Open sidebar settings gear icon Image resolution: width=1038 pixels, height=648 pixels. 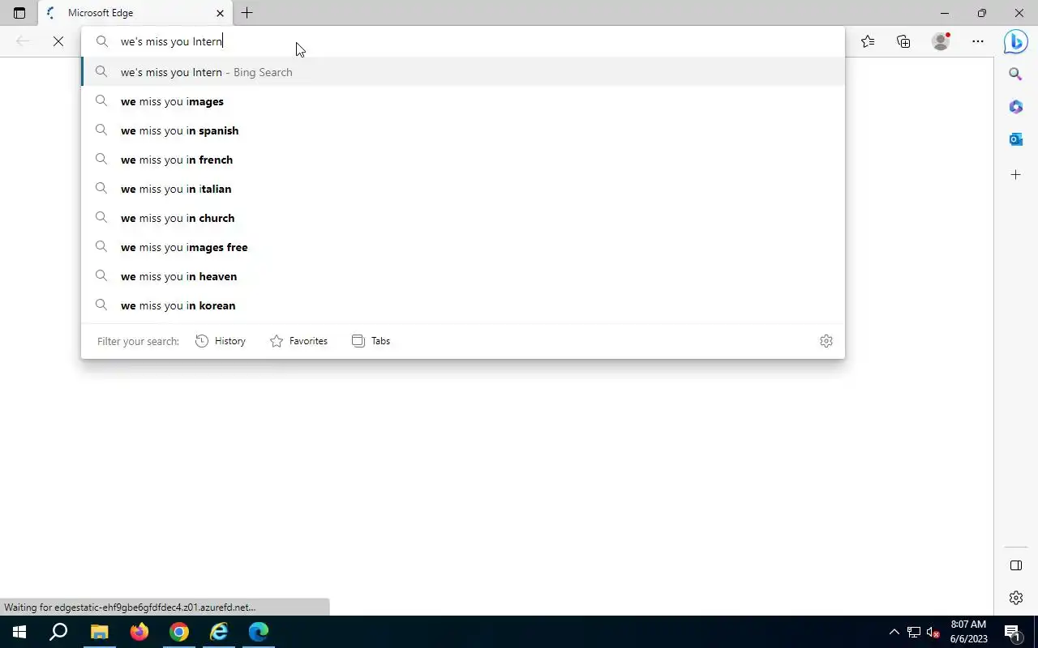(x=1015, y=598)
